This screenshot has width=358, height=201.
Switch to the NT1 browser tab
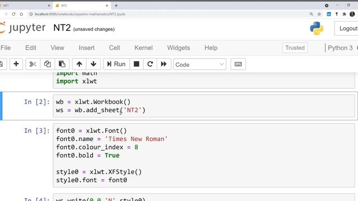coord(25,6)
